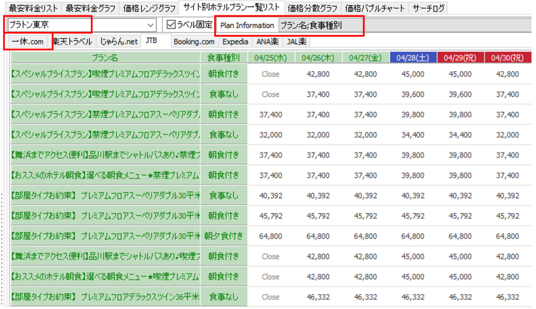This screenshot has width=536, height=309.
Task: Open the プラトン東京 hotel dropdown
Action: tap(151, 25)
